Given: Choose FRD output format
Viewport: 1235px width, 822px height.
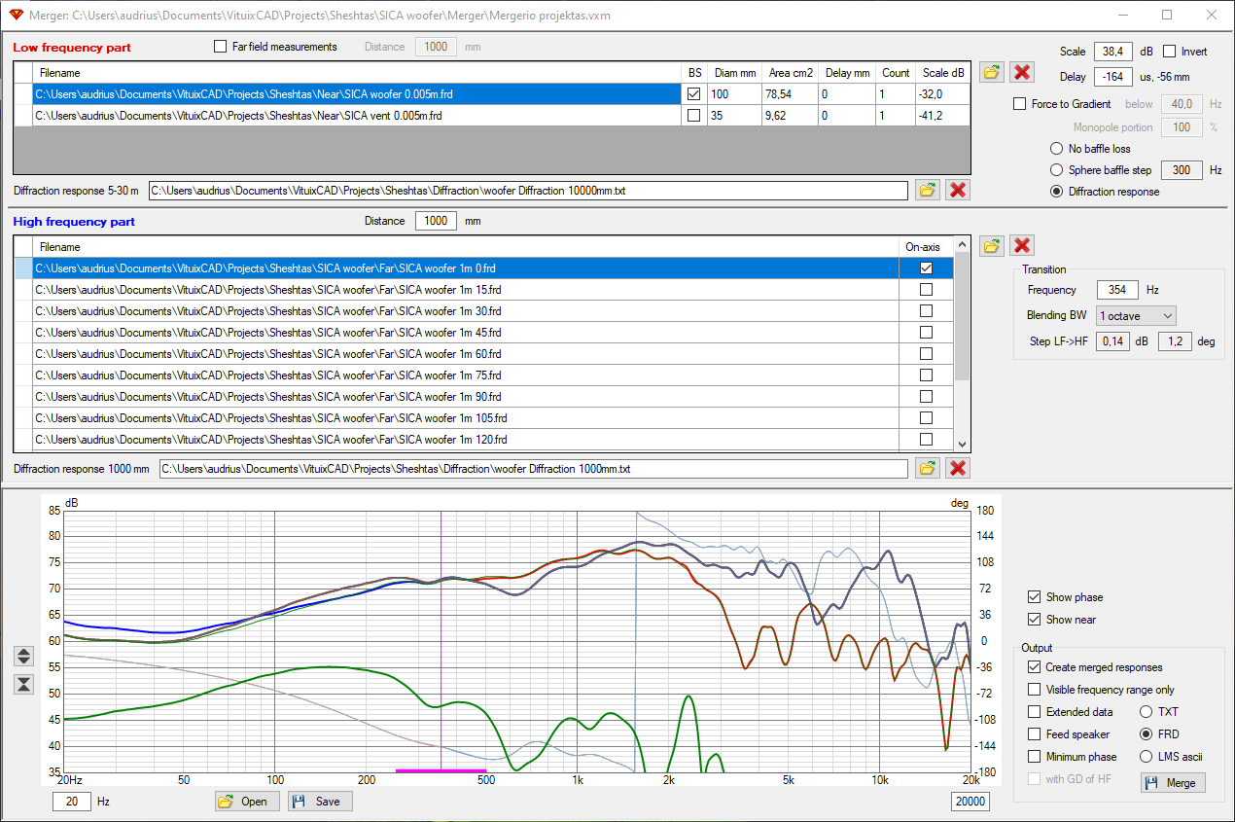Looking at the screenshot, I should click(1146, 734).
